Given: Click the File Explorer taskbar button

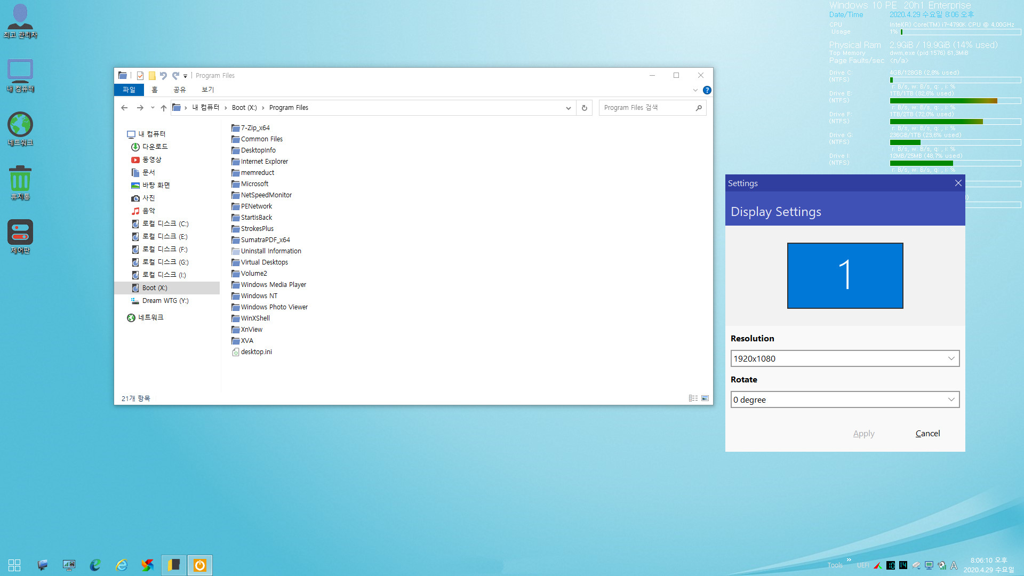Looking at the screenshot, I should [174, 565].
